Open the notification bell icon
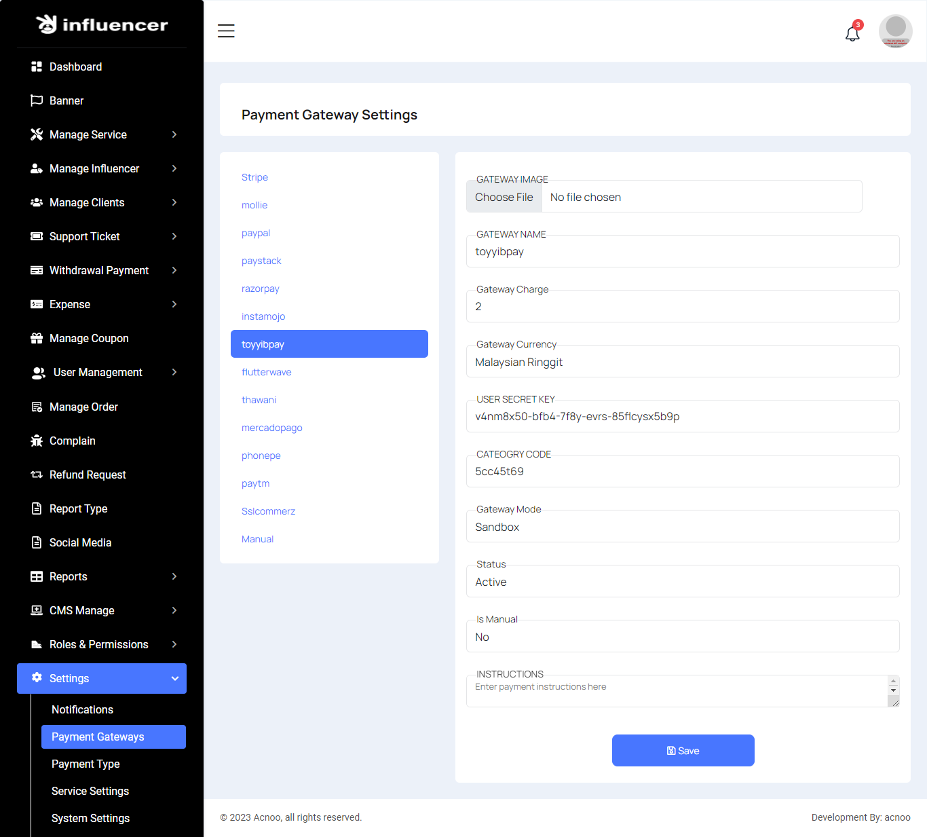The height and width of the screenshot is (837, 927). pyautogui.click(x=852, y=33)
